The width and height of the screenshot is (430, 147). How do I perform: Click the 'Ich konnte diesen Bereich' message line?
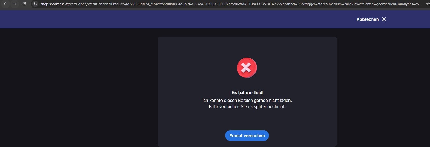coord(247,100)
